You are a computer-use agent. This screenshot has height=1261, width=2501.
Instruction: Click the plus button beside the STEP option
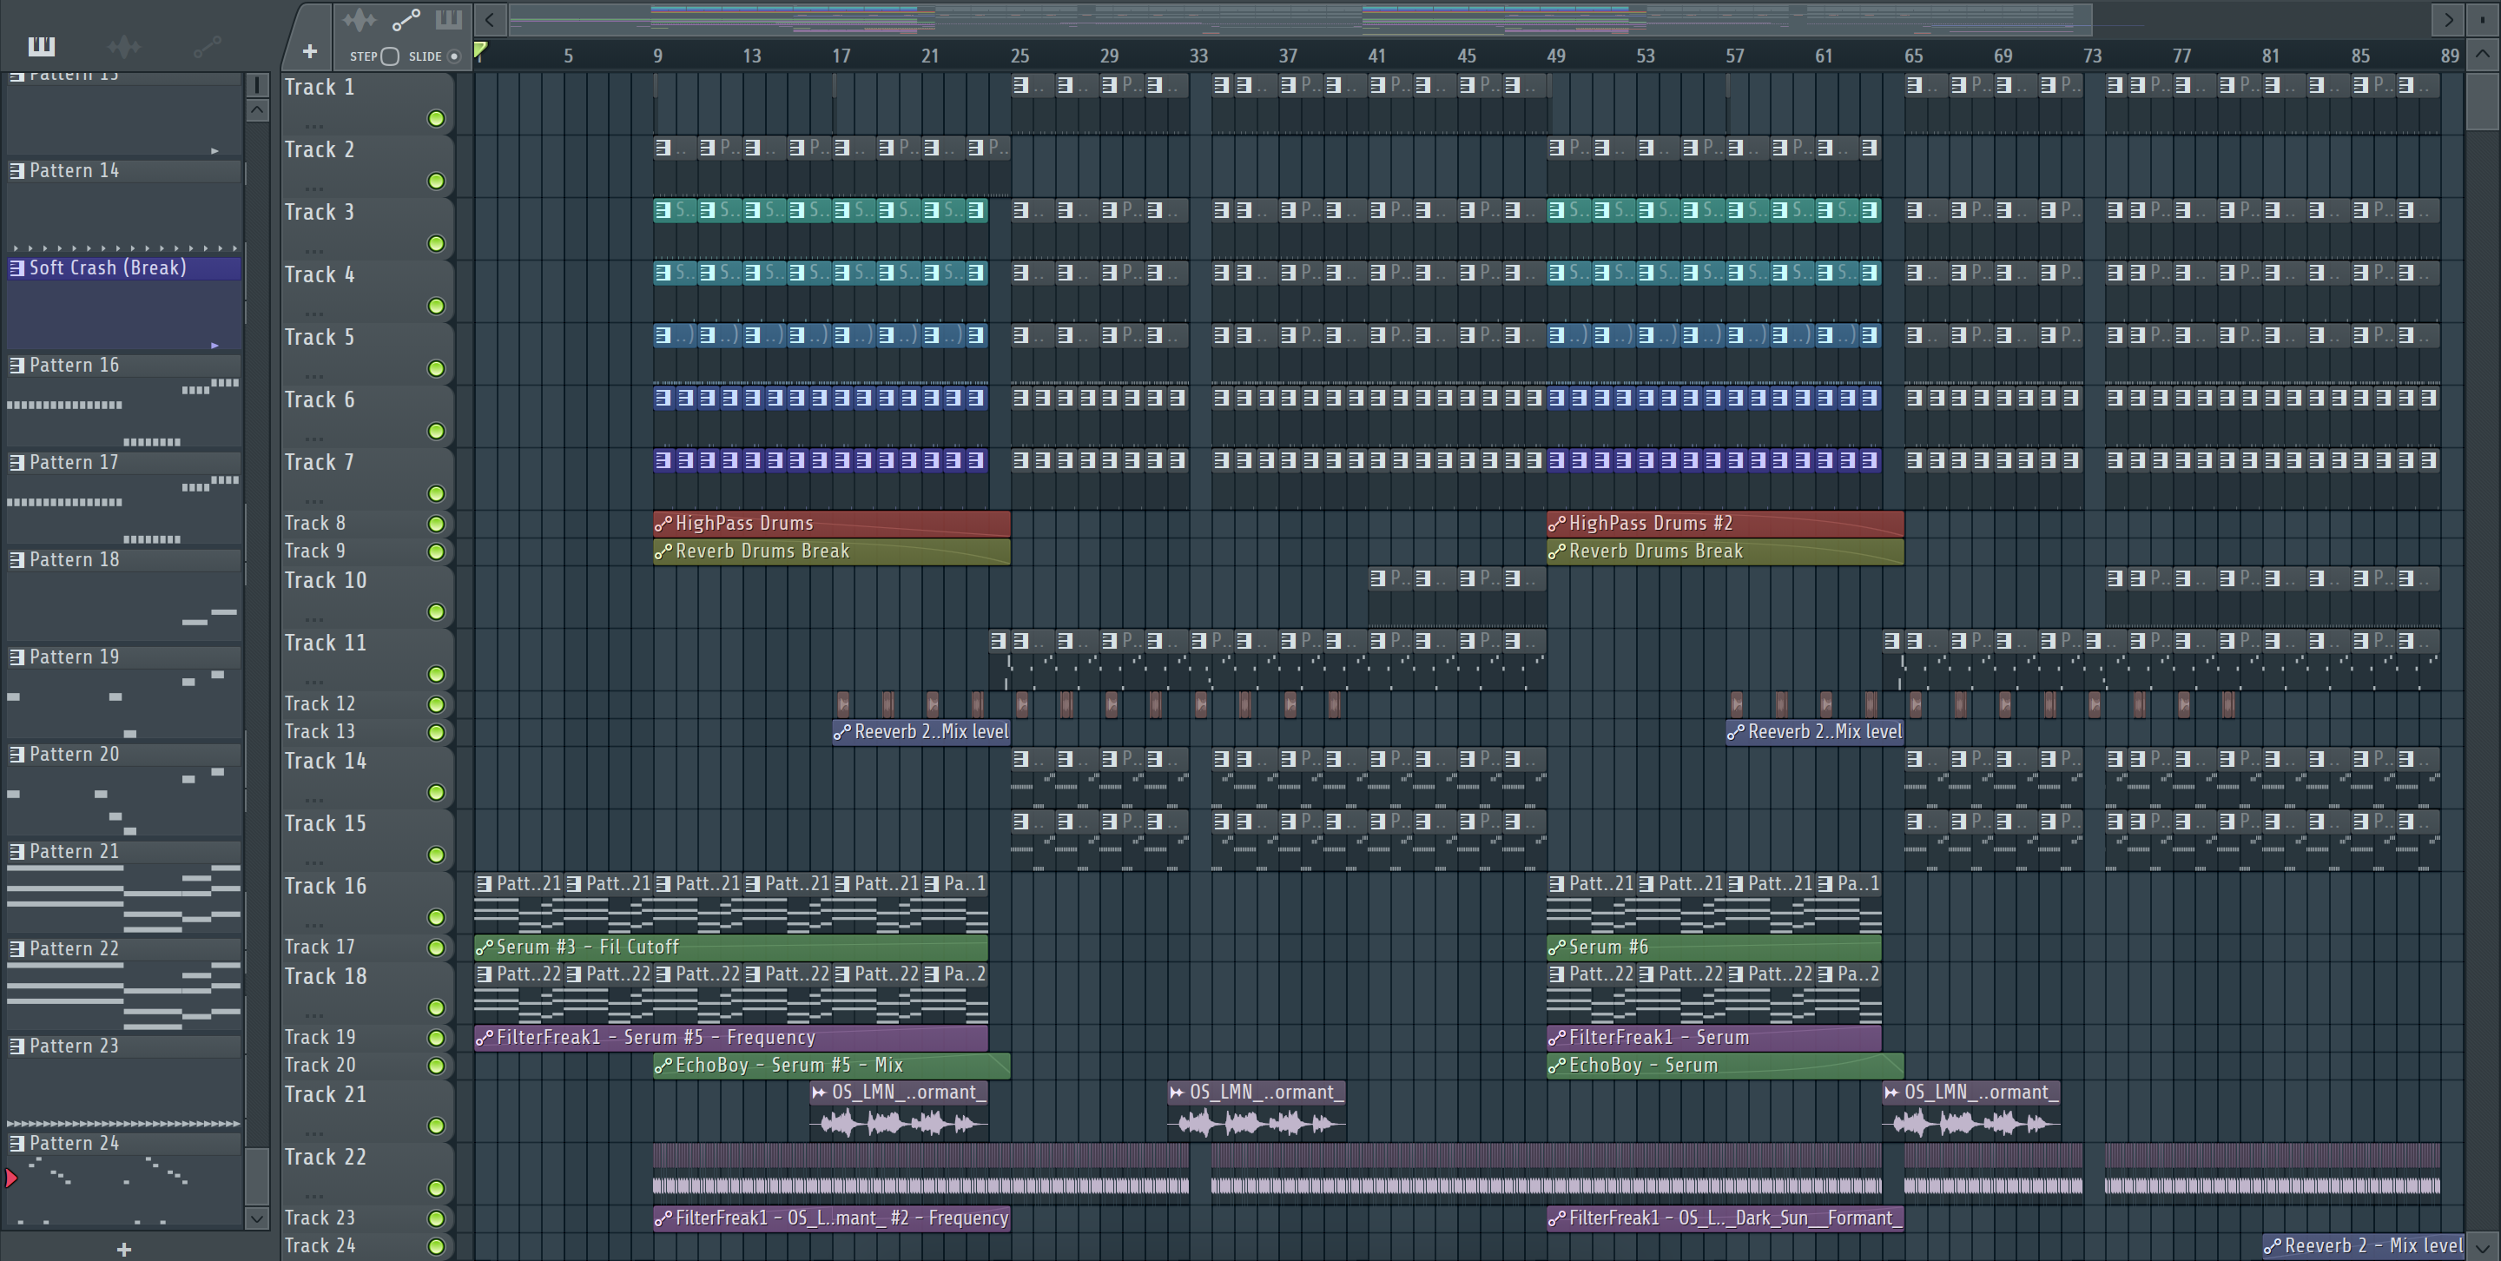click(310, 51)
